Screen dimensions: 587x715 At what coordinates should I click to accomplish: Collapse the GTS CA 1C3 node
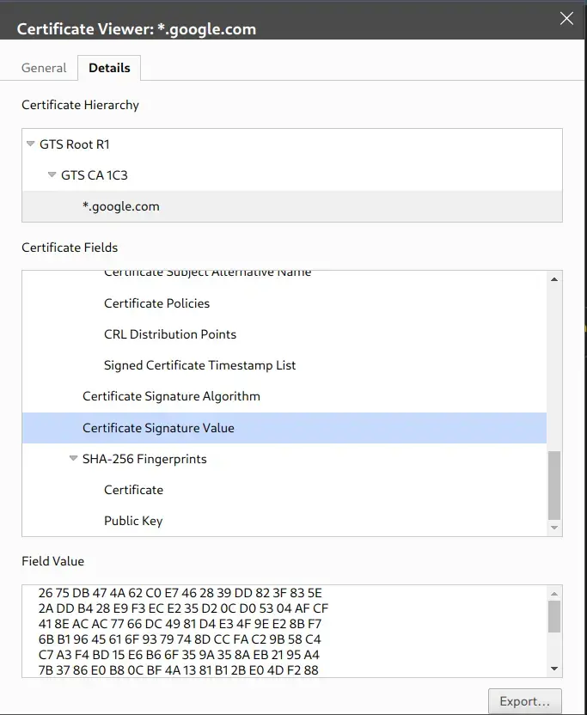click(52, 175)
